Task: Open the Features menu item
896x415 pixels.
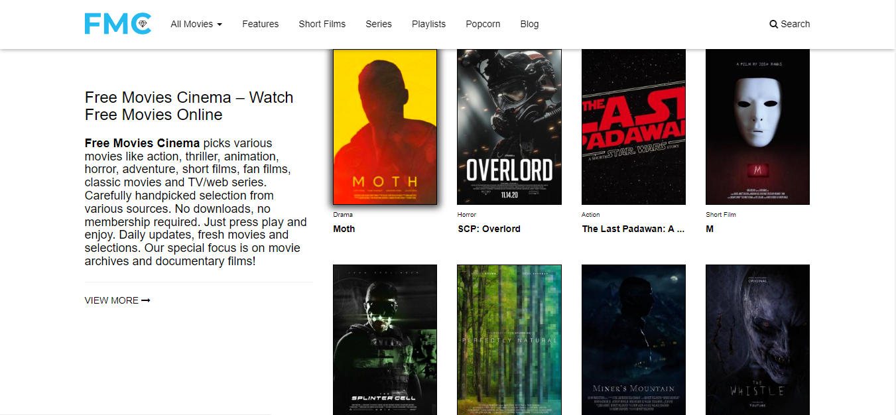Action: (x=260, y=24)
